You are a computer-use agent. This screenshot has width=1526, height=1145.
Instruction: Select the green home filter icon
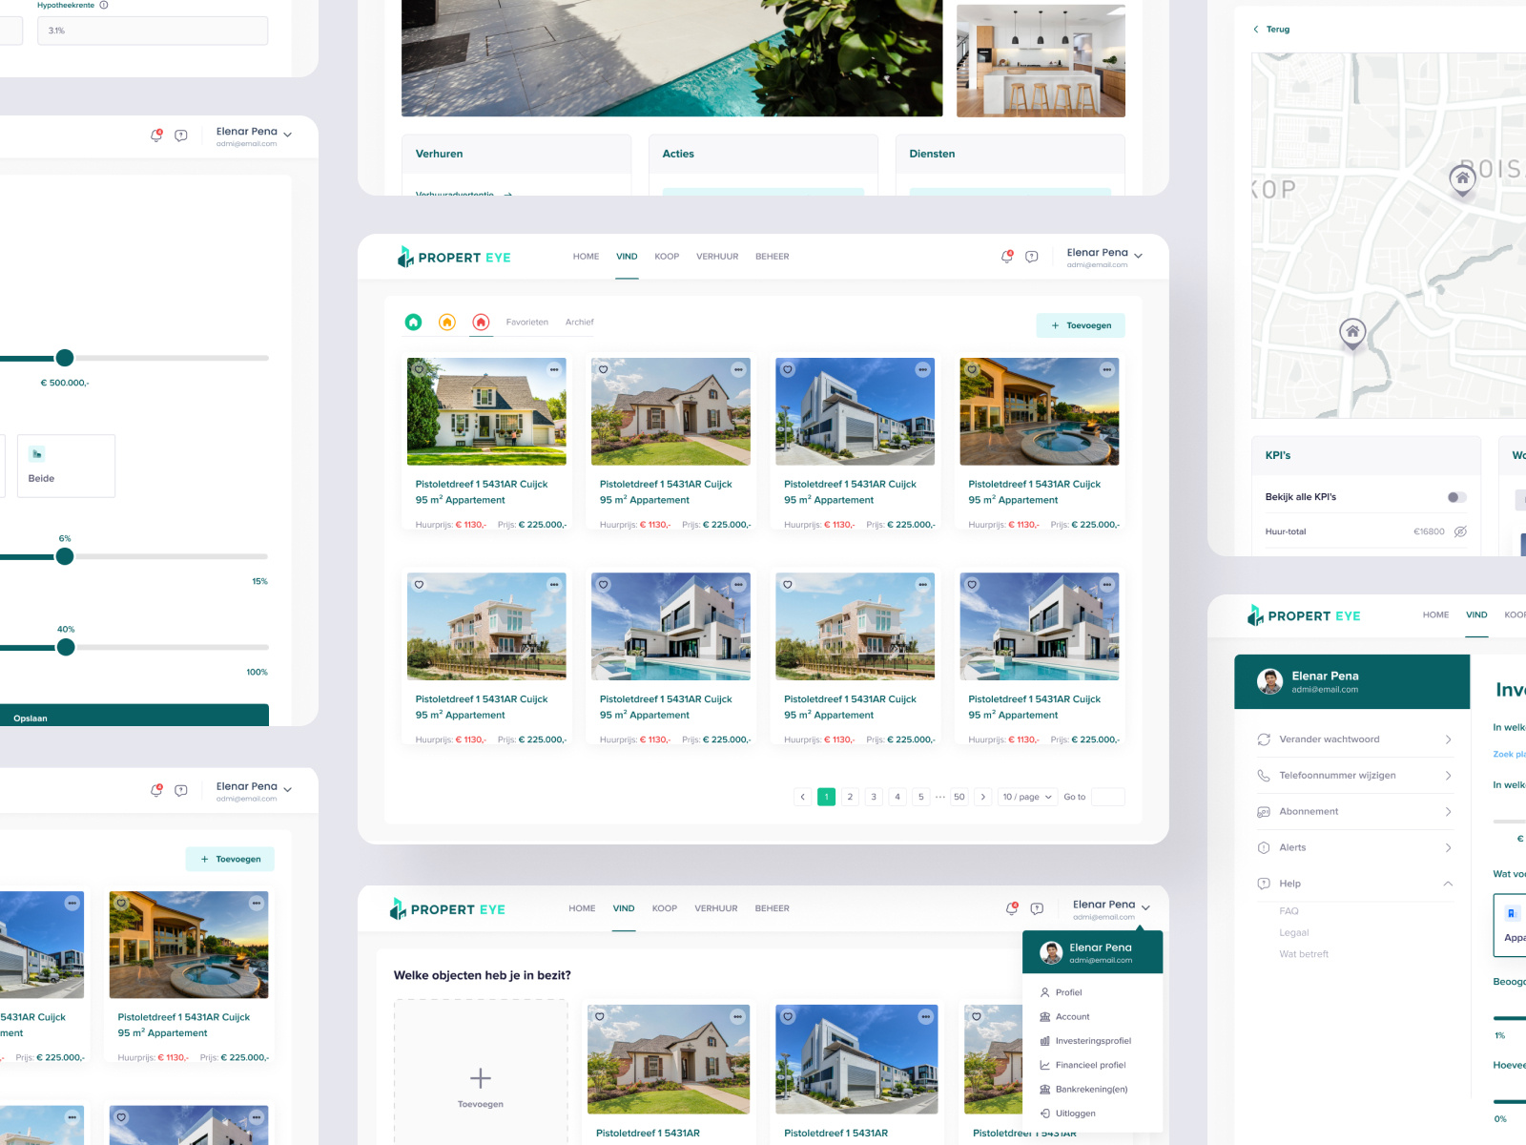[413, 323]
